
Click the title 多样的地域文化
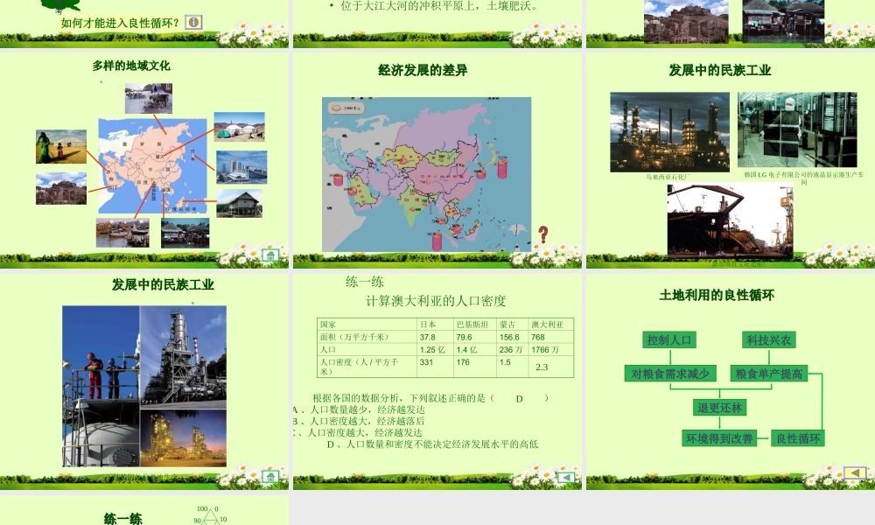[131, 66]
